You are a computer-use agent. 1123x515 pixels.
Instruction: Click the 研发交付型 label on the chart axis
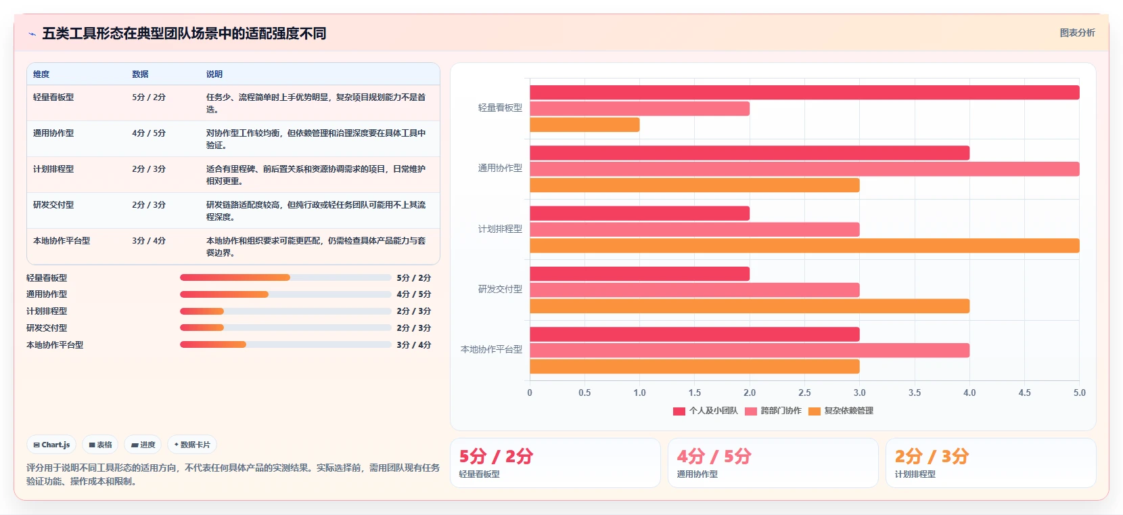click(x=500, y=289)
